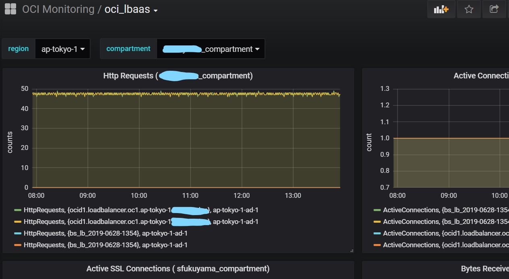Toggle the green HttpRequests ocid1 legend series
This screenshot has width=509, height=279.
[141, 210]
